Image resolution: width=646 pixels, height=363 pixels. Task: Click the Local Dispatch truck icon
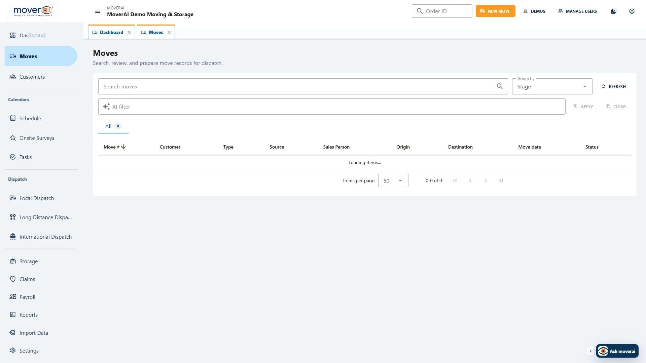(x=13, y=198)
